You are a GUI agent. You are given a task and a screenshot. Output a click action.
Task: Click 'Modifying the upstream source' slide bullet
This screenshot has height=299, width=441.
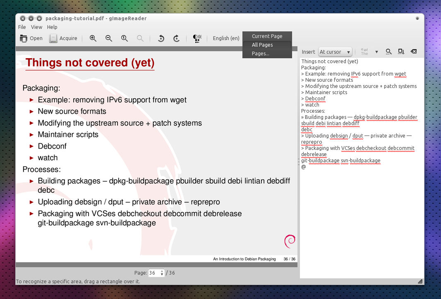point(120,123)
